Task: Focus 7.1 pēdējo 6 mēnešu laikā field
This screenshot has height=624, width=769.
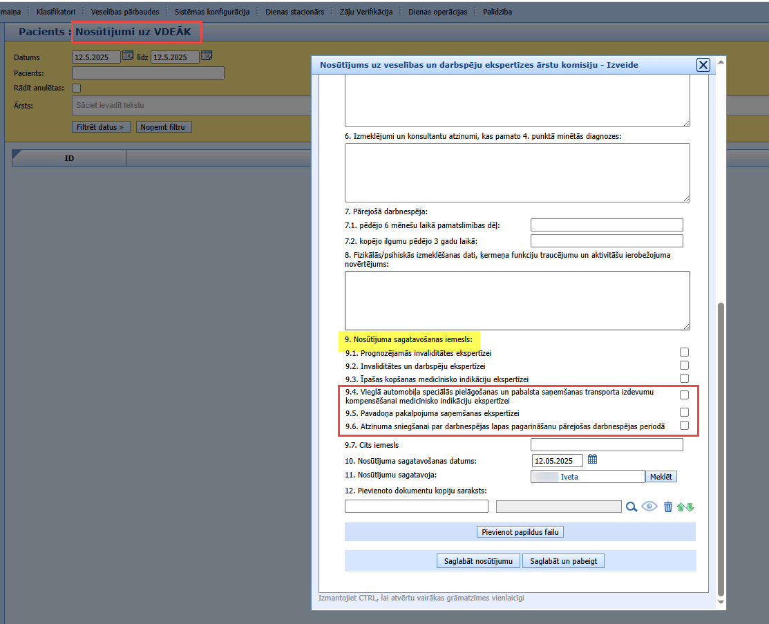Action: pos(607,225)
